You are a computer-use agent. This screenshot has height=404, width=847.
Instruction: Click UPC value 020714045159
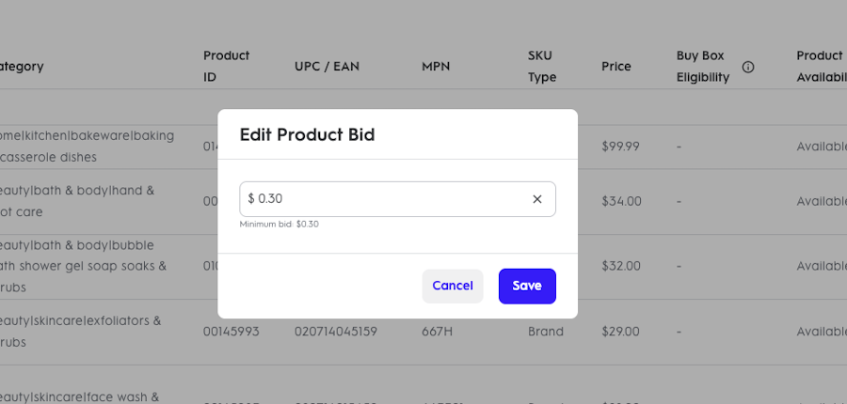pyautogui.click(x=336, y=331)
